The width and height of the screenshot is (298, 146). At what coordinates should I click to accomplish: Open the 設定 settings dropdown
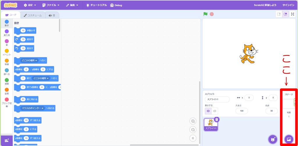pyautogui.click(x=30, y=5)
